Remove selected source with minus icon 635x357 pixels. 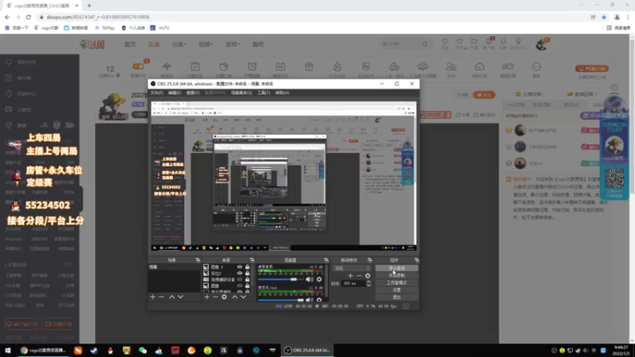(215, 297)
